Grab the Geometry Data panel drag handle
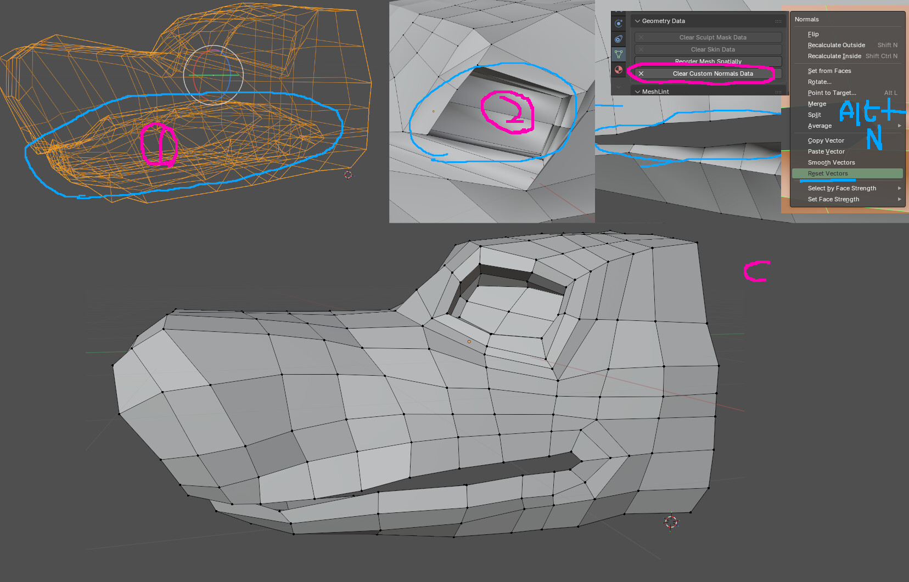 [x=778, y=21]
